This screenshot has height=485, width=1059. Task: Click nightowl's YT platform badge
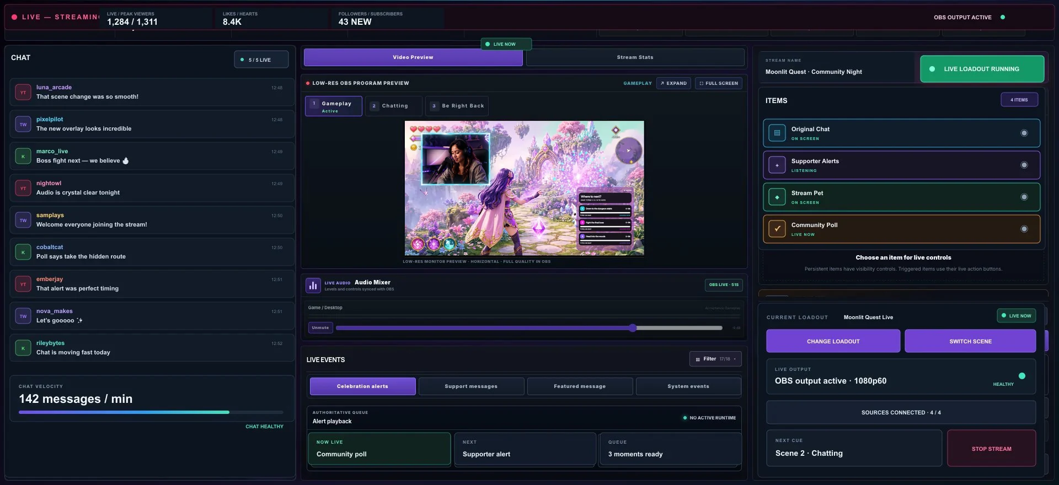[x=23, y=188]
